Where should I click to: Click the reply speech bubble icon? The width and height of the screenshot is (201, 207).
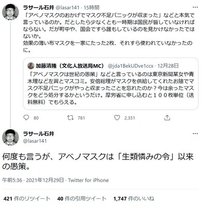click(26, 118)
